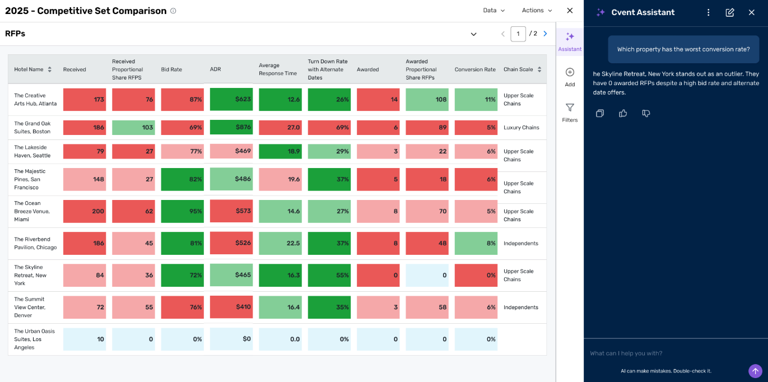Open Cvent Assistant three-dot menu
The width and height of the screenshot is (768, 382).
pos(709,12)
